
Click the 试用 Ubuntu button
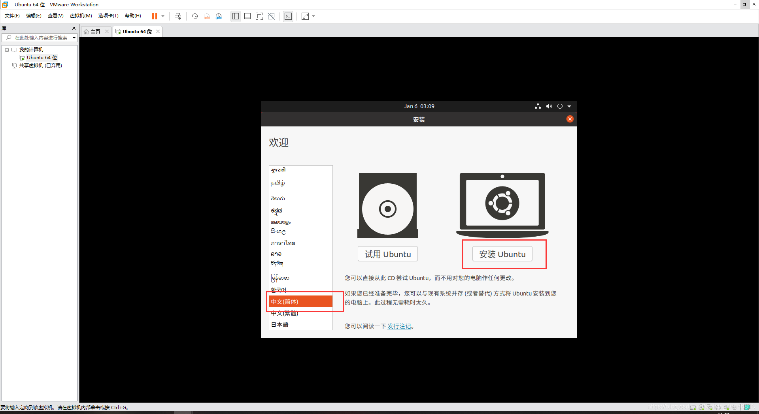[387, 254]
